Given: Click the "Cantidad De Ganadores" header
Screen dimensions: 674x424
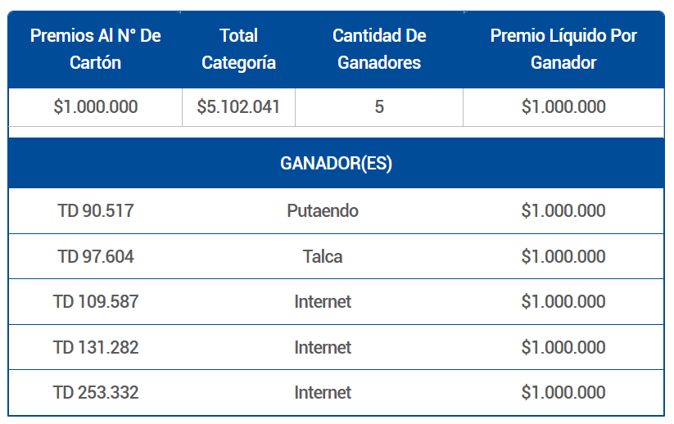Looking at the screenshot, I should click(x=379, y=49).
